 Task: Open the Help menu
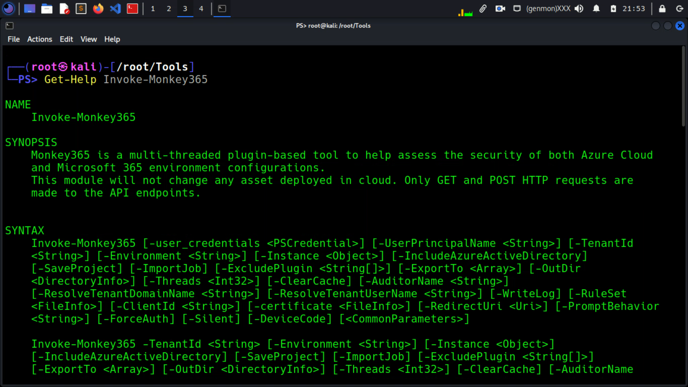pyautogui.click(x=112, y=39)
